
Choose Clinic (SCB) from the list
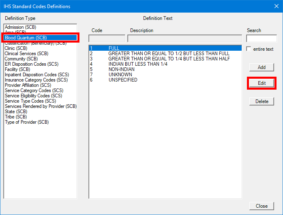pos(16,48)
